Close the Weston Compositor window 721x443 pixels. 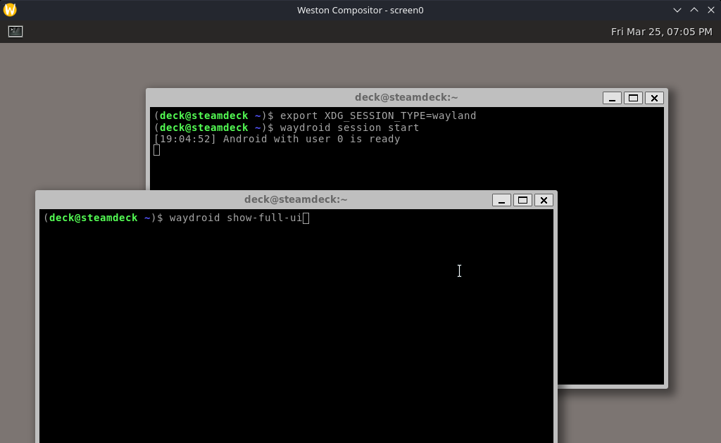tap(711, 10)
